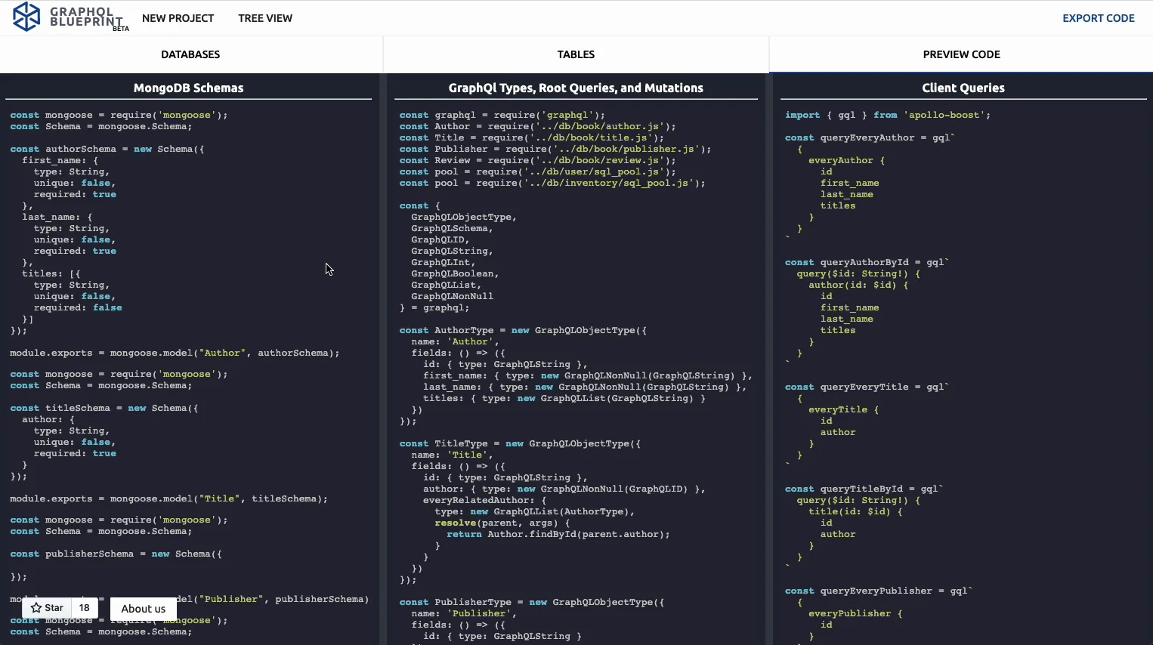Click the Client Queries heading
1153x645 pixels.
(963, 88)
